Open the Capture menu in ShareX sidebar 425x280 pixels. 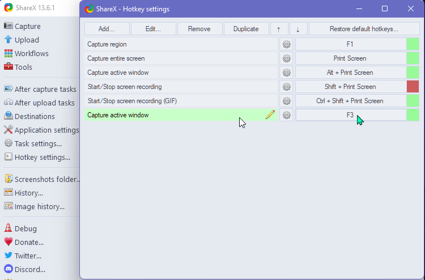(x=22, y=26)
